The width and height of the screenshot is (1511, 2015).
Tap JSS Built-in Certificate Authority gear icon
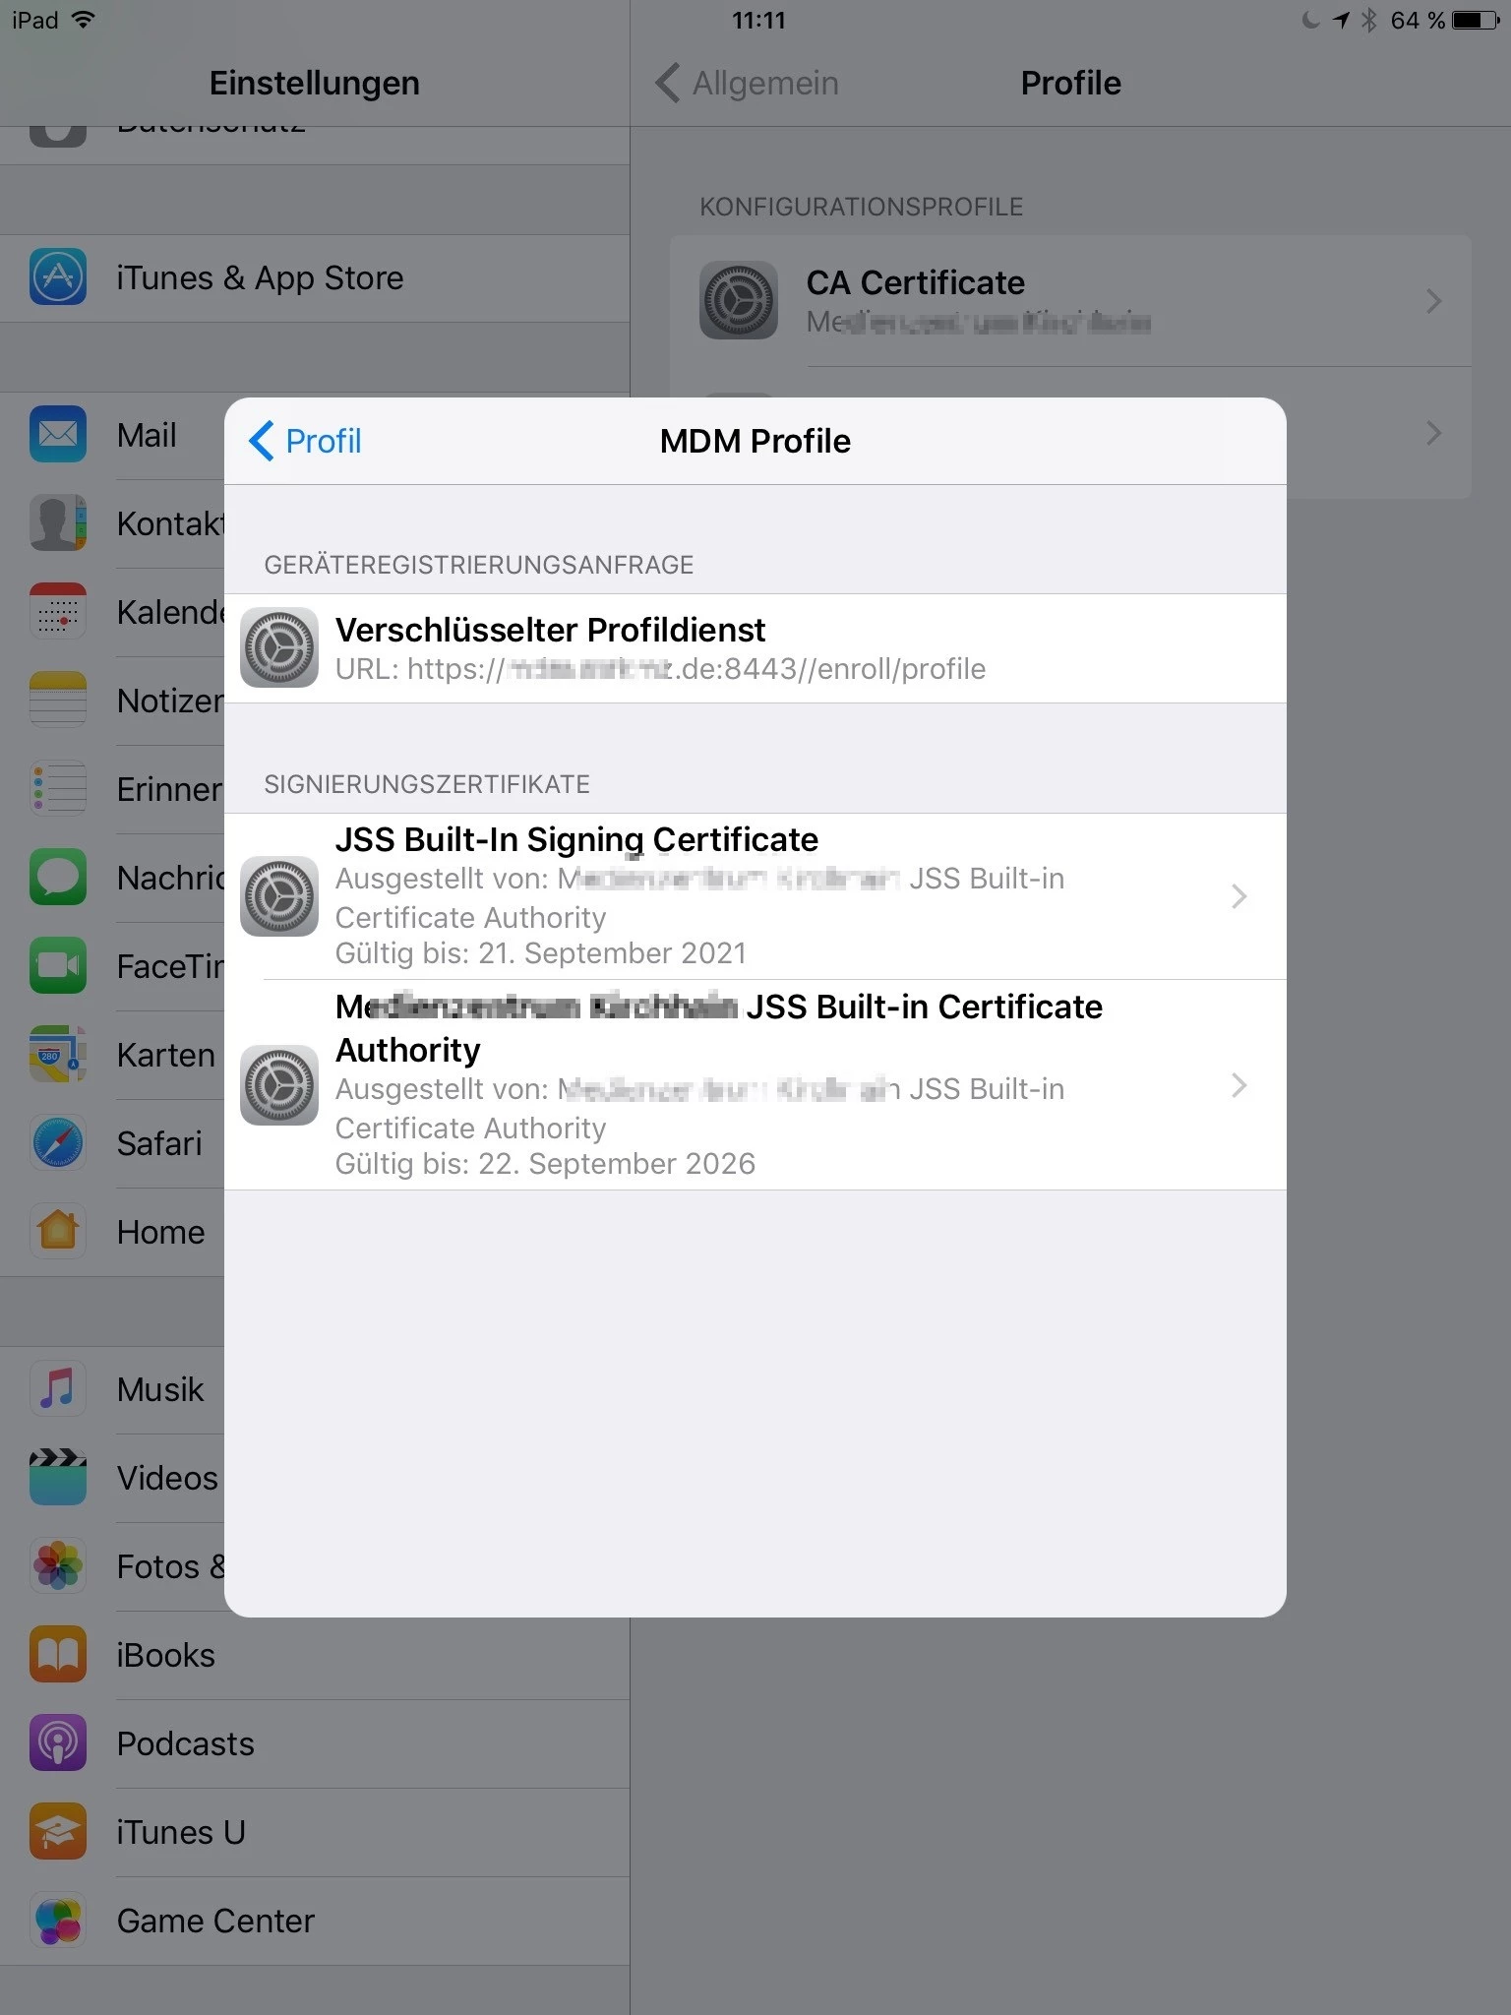coord(279,1085)
